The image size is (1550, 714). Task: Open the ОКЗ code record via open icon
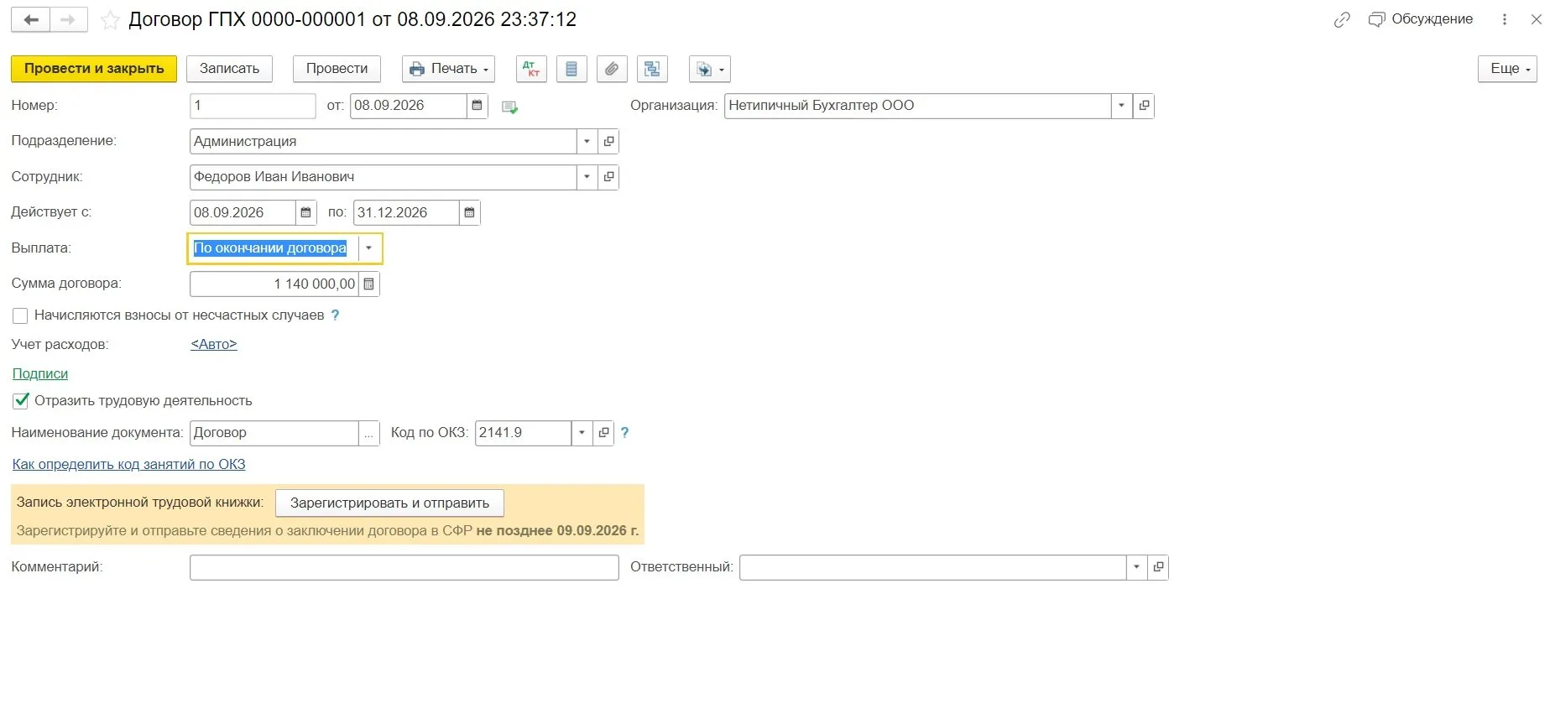coord(603,433)
